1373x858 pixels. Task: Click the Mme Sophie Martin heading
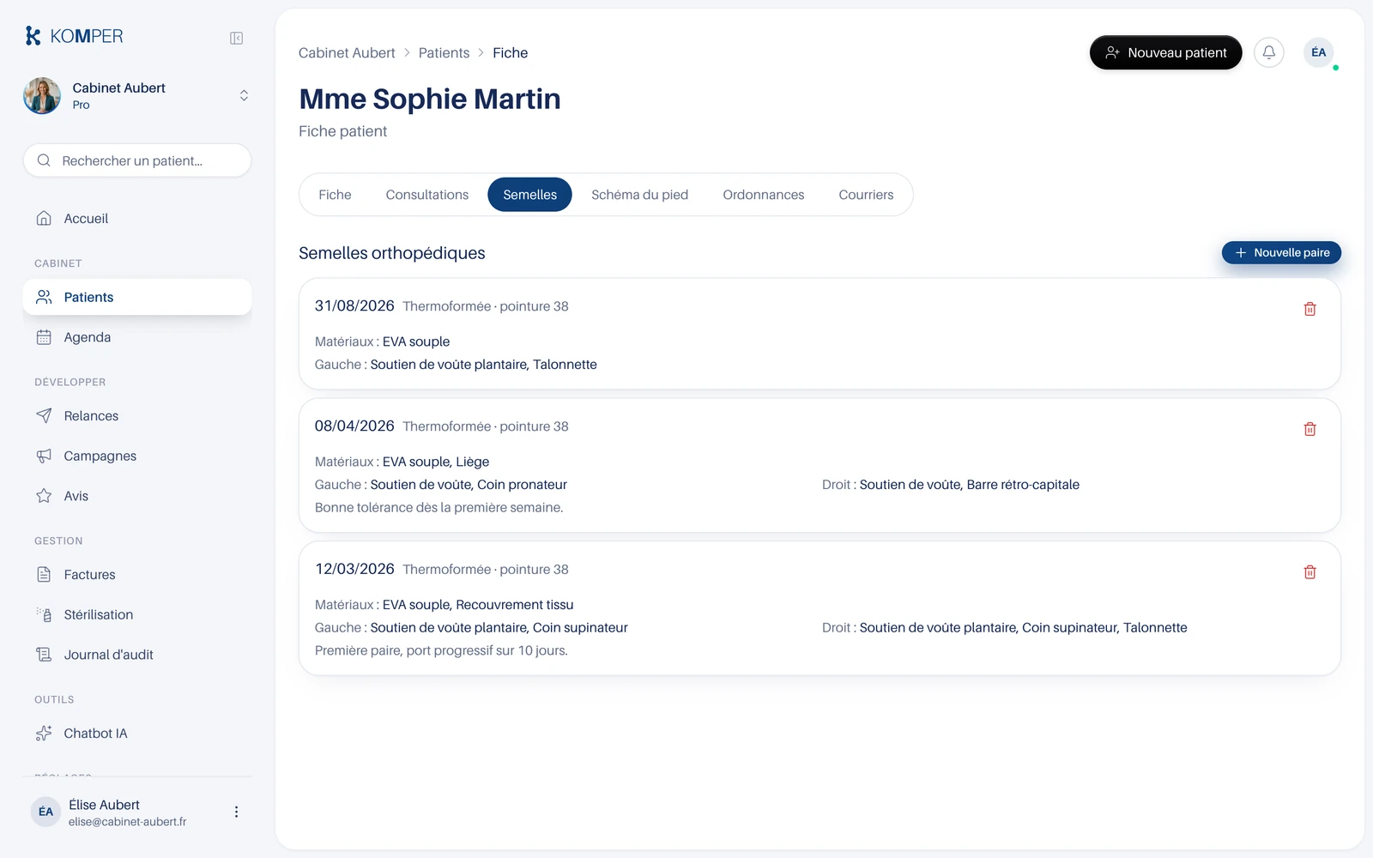(x=430, y=99)
